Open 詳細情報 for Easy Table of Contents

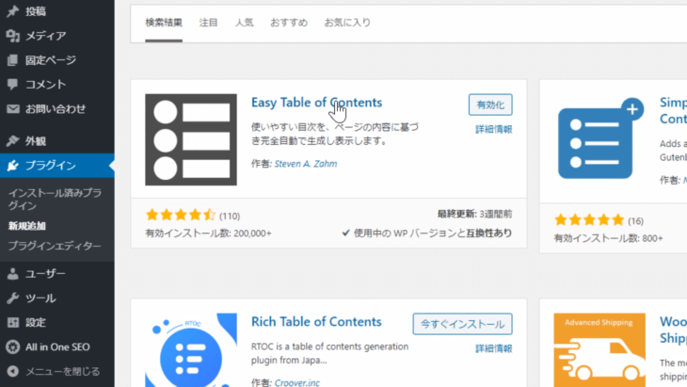[x=494, y=129]
